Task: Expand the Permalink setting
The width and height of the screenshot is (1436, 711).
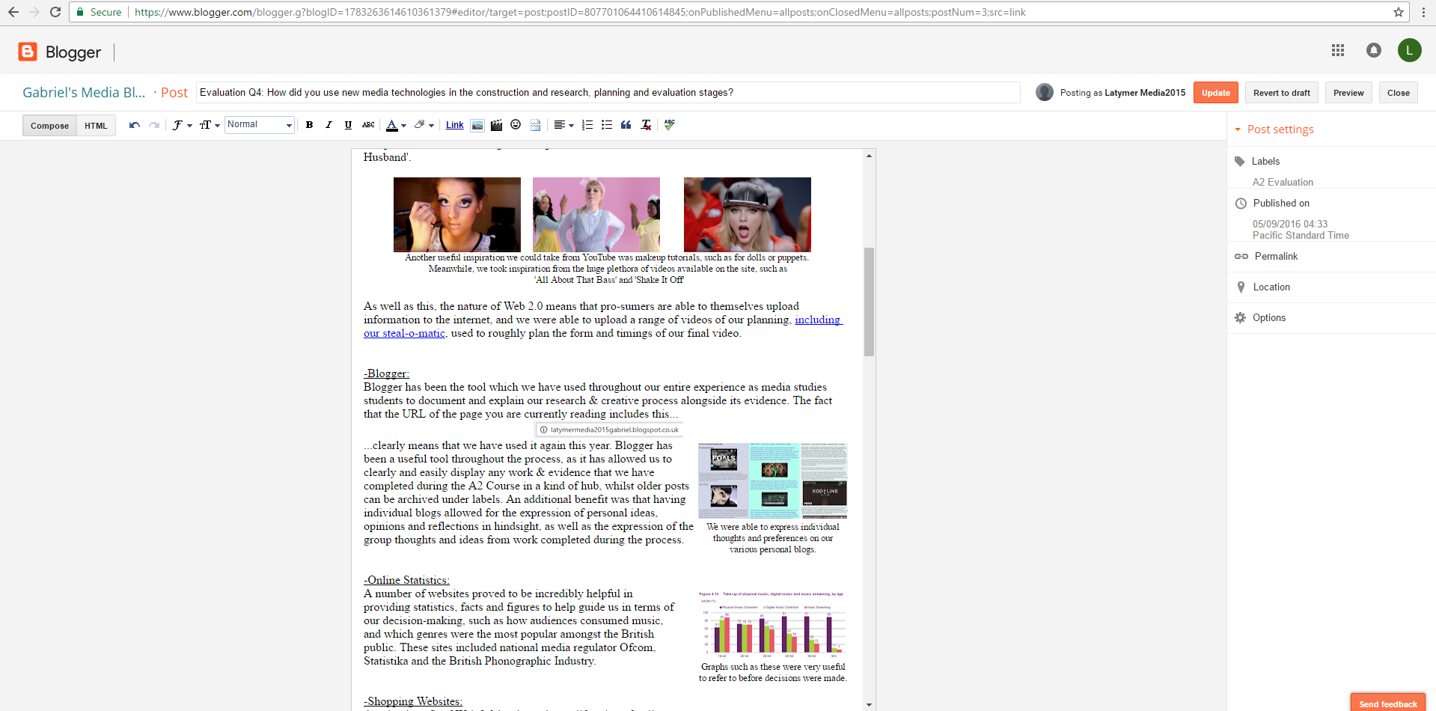Action: click(1276, 256)
